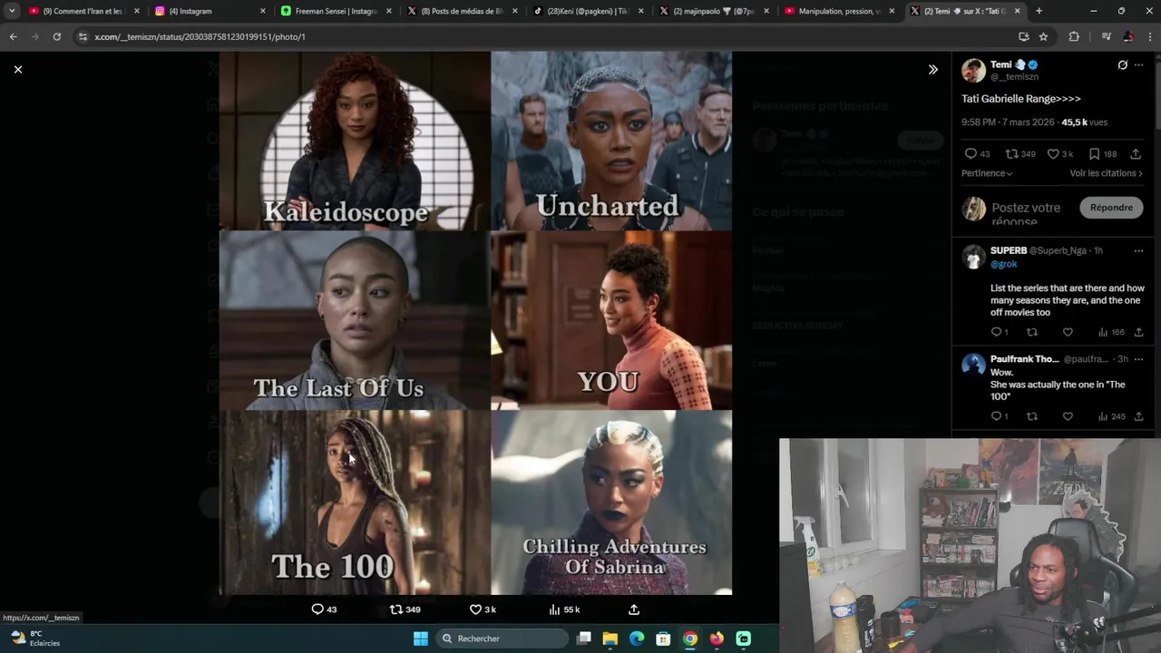Open more options on Paulfrank's reply
This screenshot has width=1161, height=653.
tap(1138, 359)
